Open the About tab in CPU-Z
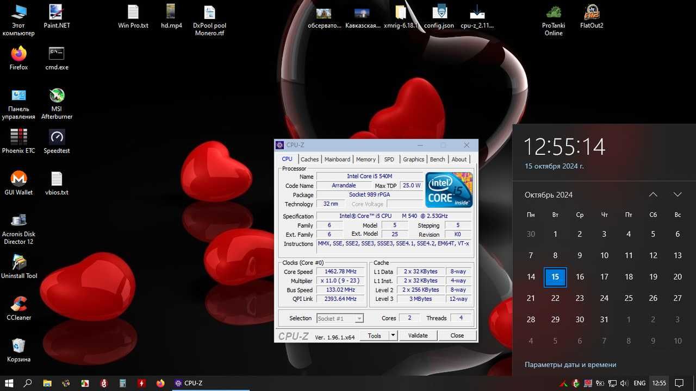 point(459,159)
